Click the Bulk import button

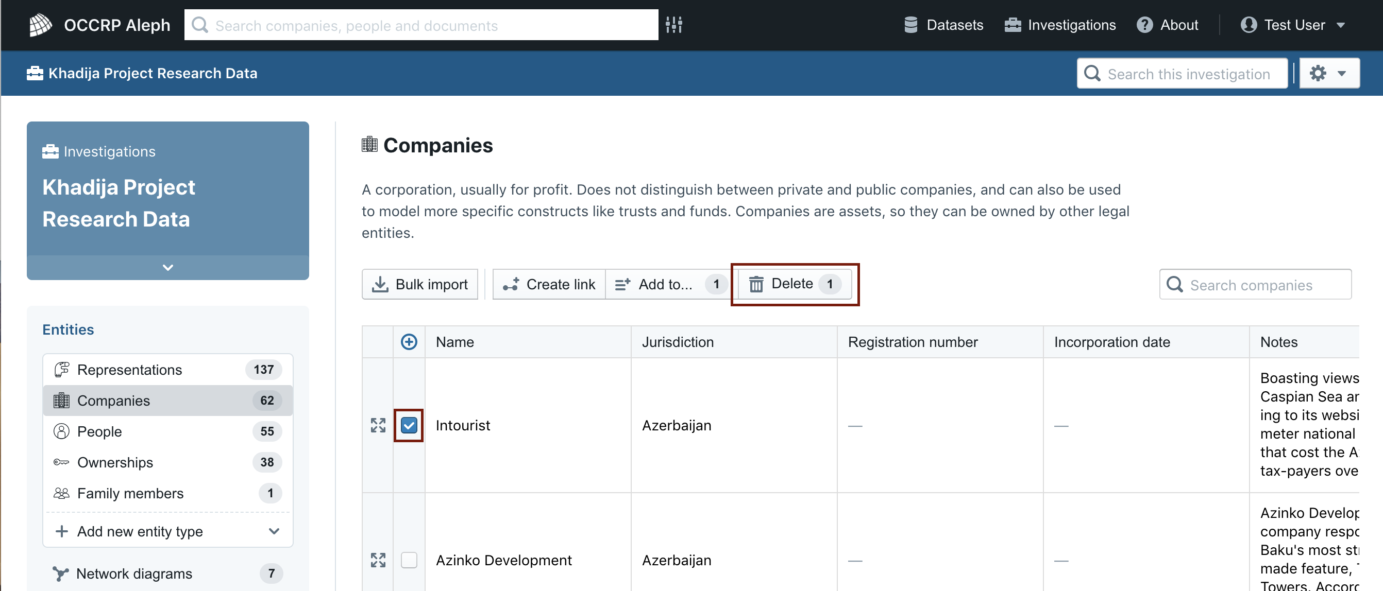click(x=420, y=284)
